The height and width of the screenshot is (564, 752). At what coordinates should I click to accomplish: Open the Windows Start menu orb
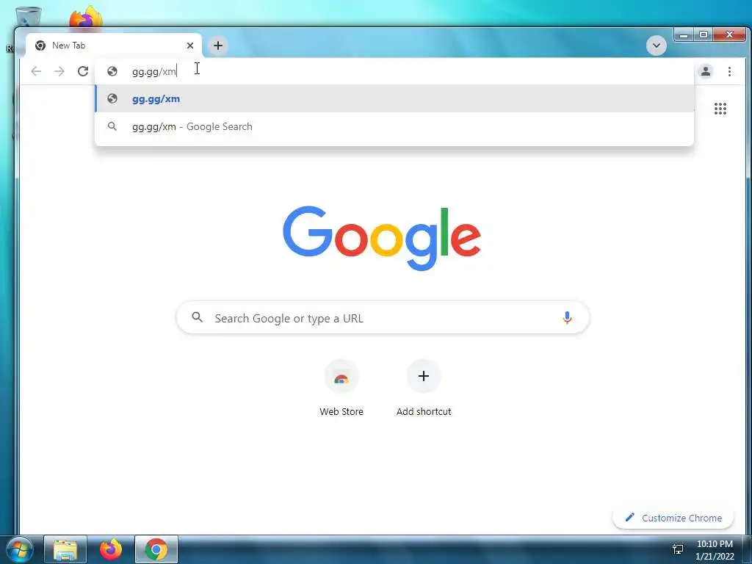tap(19, 549)
